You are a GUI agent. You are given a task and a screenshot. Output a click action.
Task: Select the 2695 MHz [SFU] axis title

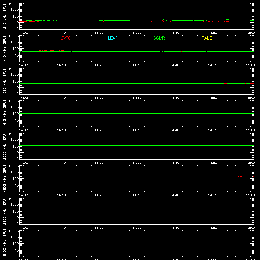pos(4,146)
